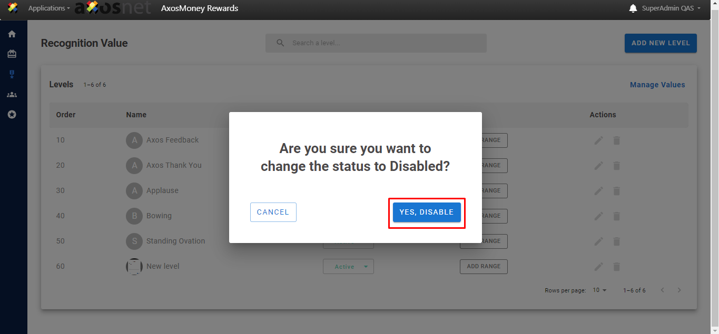719x334 pixels.
Task: Open the gift card icon in sidebar
Action: point(12,54)
